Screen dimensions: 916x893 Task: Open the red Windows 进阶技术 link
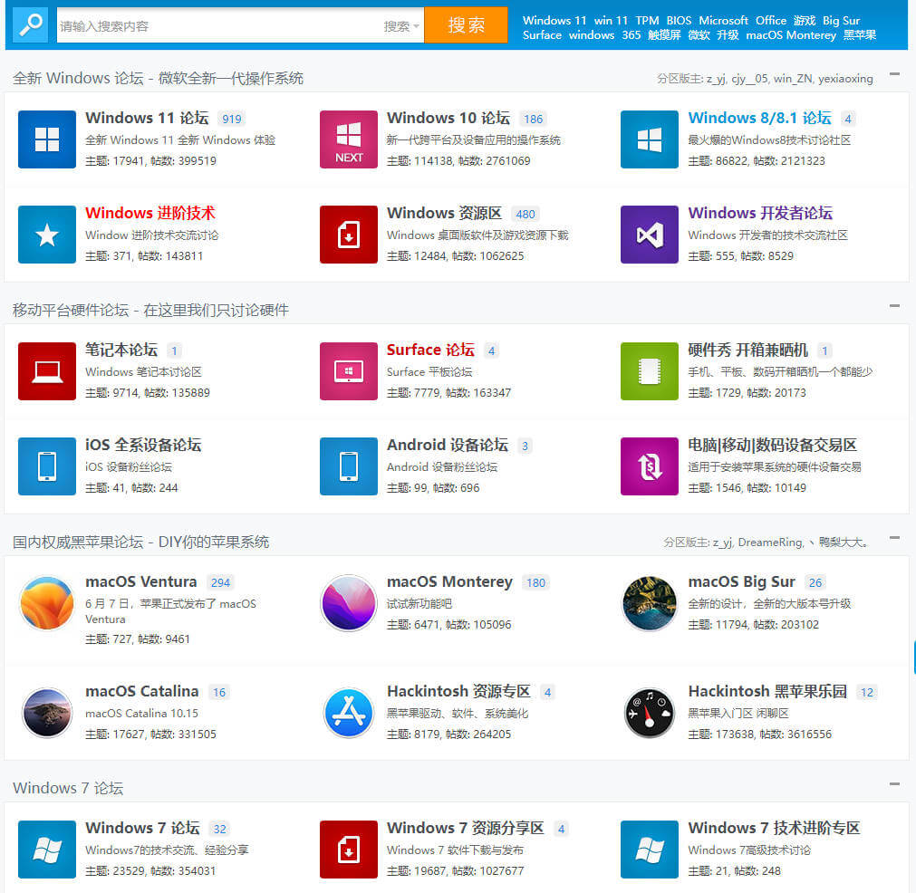pos(150,213)
